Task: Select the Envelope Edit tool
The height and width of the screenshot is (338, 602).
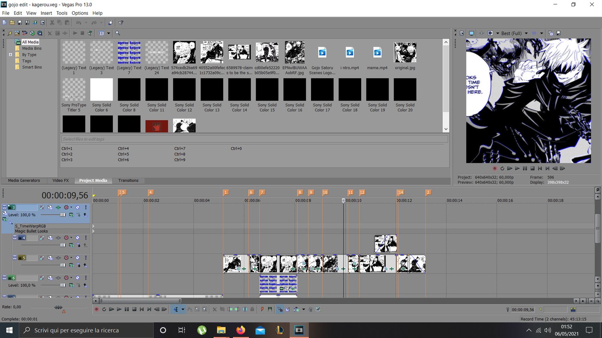Action: (x=189, y=309)
